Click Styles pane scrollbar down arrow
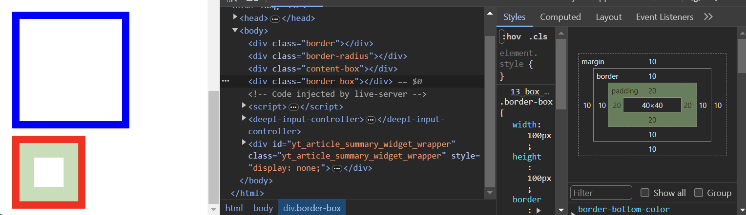 coord(561,210)
